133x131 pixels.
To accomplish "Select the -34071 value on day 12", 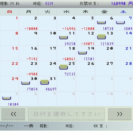I will pyautogui.click(x=88, y=44).
